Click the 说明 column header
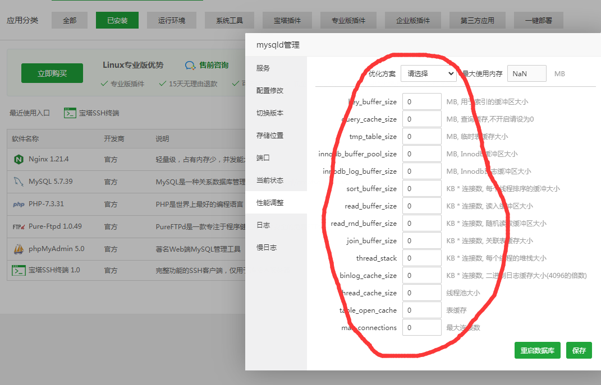The image size is (601, 385). [x=163, y=139]
